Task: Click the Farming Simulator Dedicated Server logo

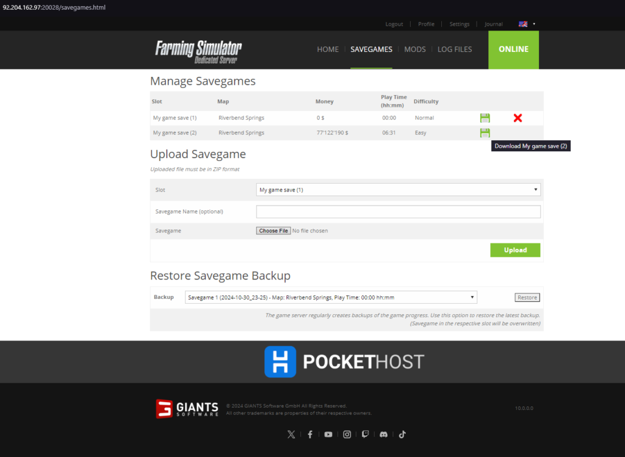Action: pos(198,51)
